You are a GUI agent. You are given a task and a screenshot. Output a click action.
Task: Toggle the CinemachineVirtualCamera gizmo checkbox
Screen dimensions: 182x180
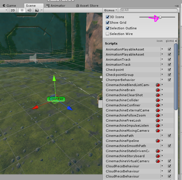click(x=169, y=161)
